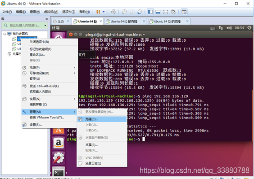254x179 pixels.
Task: Open the 文件(F) menu
Action: (7, 12)
